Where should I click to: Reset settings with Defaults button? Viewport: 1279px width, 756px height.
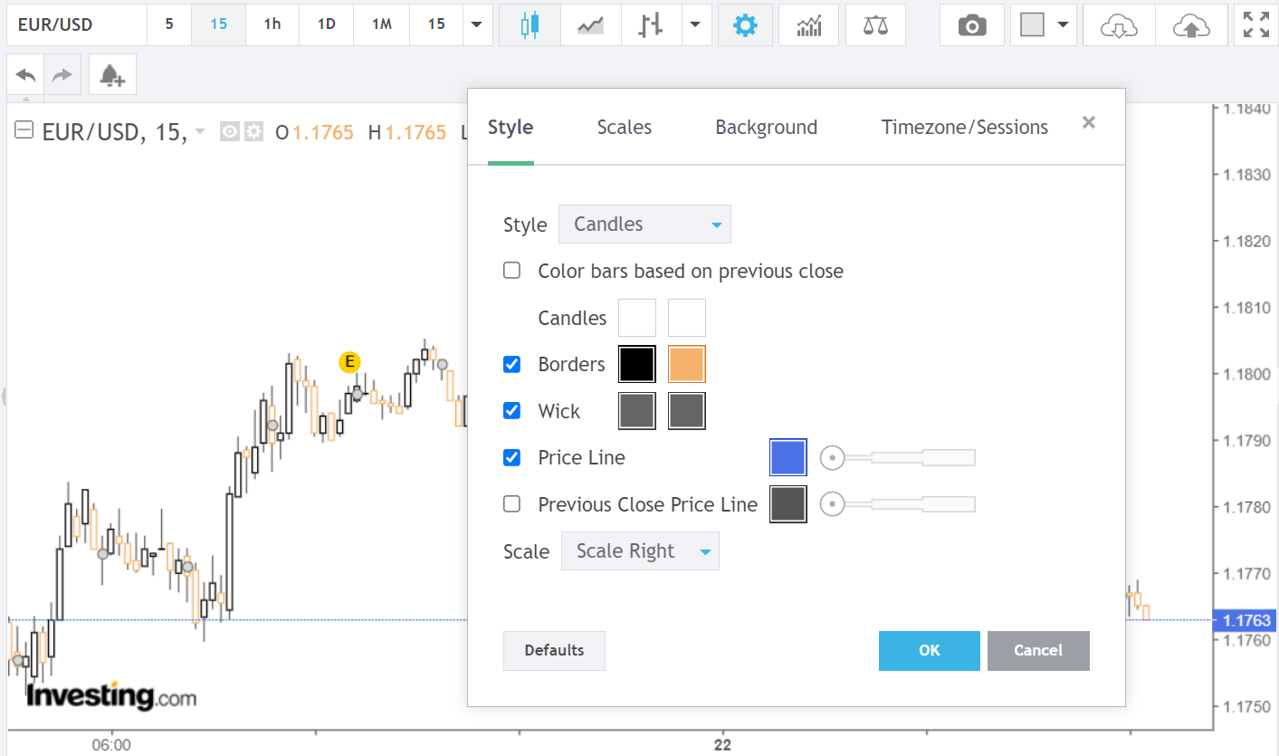coord(554,650)
